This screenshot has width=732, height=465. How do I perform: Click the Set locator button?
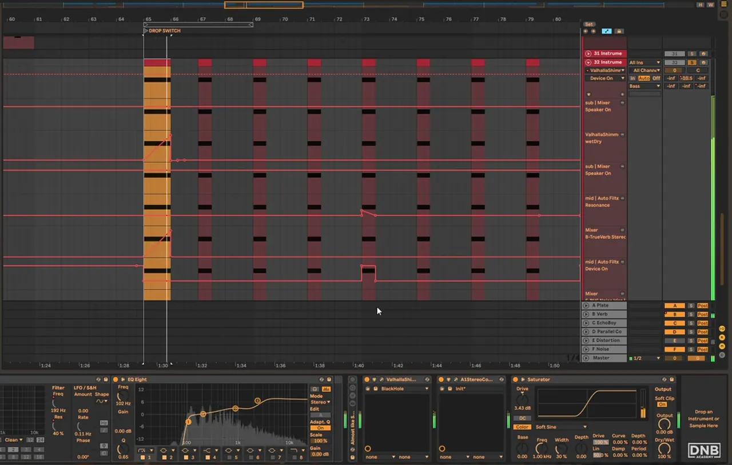point(589,25)
